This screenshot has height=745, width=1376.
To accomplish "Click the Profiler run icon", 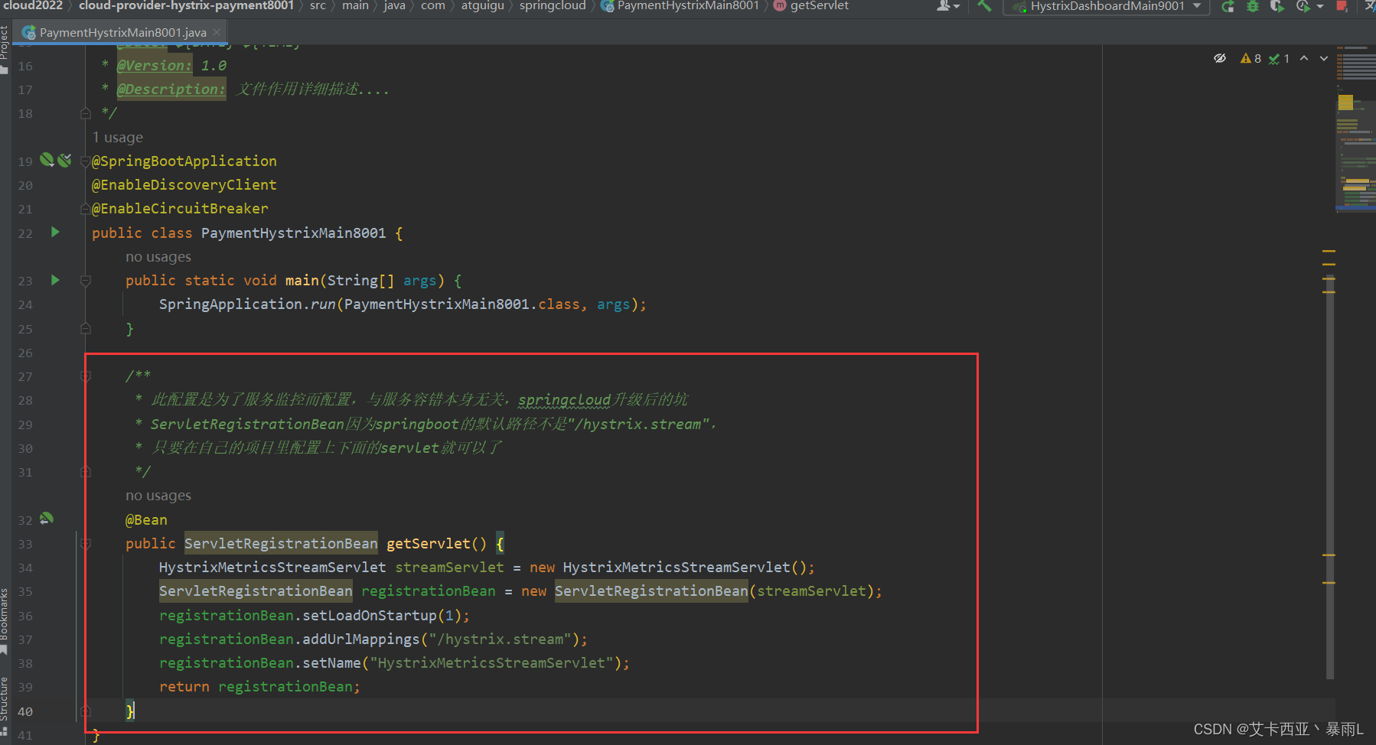I will (1302, 6).
